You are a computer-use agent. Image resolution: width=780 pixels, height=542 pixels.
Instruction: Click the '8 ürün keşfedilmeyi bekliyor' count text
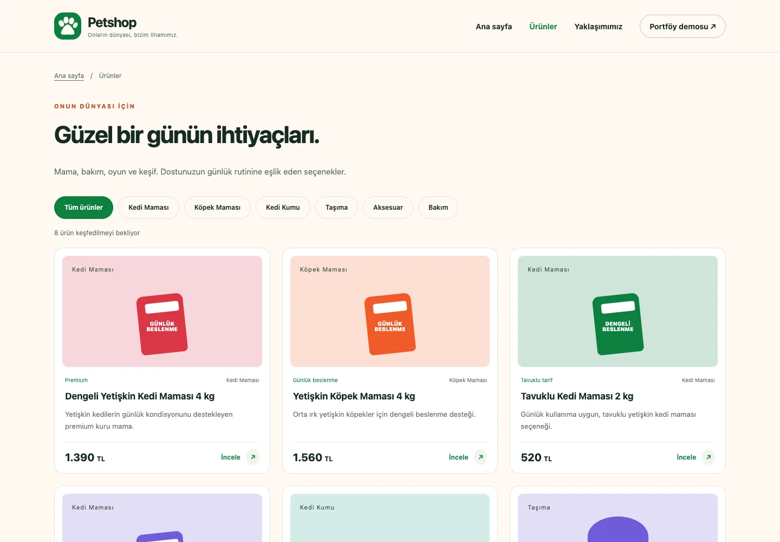point(97,233)
